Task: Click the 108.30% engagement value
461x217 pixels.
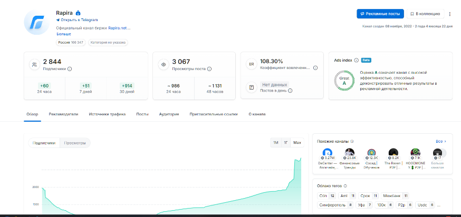Action: pos(272,62)
